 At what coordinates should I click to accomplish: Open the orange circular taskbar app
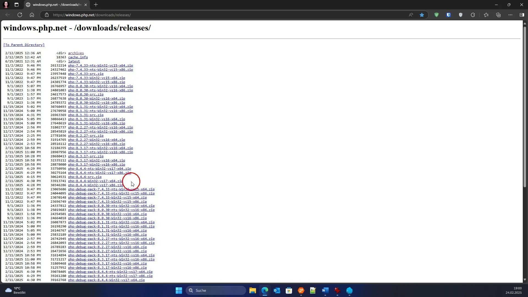tap(301, 290)
